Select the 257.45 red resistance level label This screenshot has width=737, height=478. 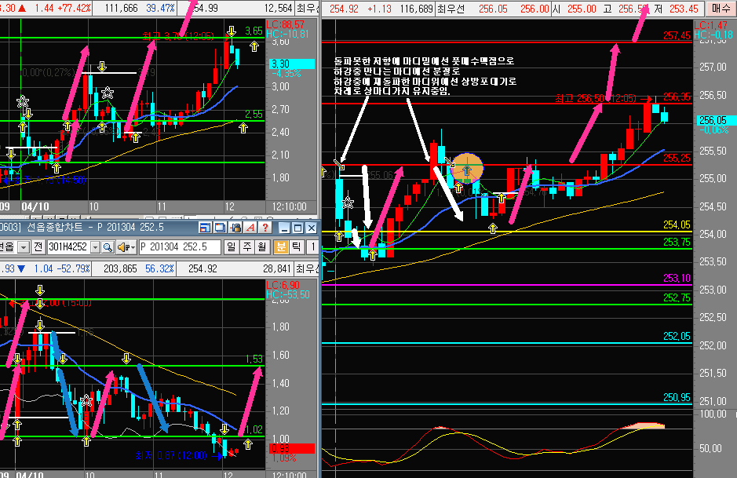pyautogui.click(x=677, y=35)
